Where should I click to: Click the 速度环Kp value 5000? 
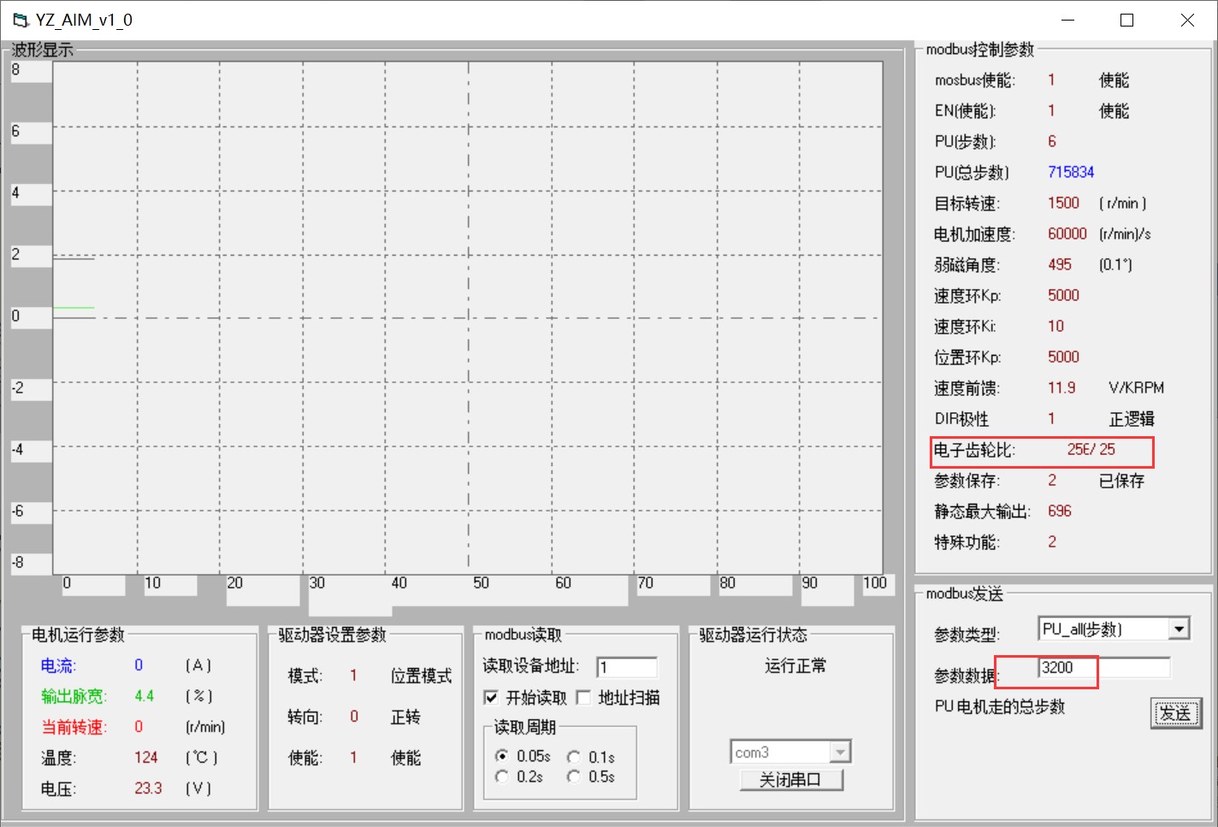(1063, 295)
